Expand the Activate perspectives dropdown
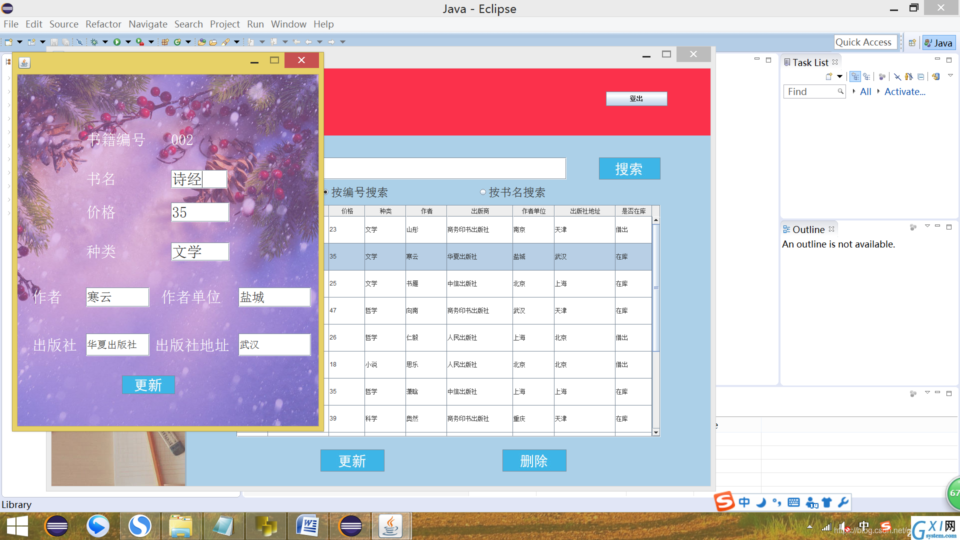The width and height of the screenshot is (960, 540). point(883,91)
